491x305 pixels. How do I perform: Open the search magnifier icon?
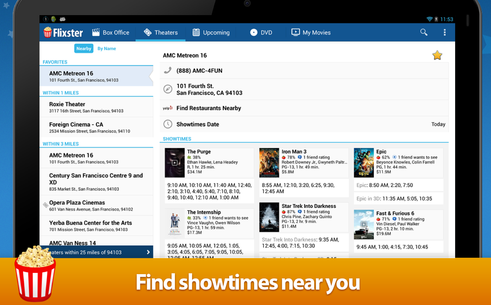[424, 32]
